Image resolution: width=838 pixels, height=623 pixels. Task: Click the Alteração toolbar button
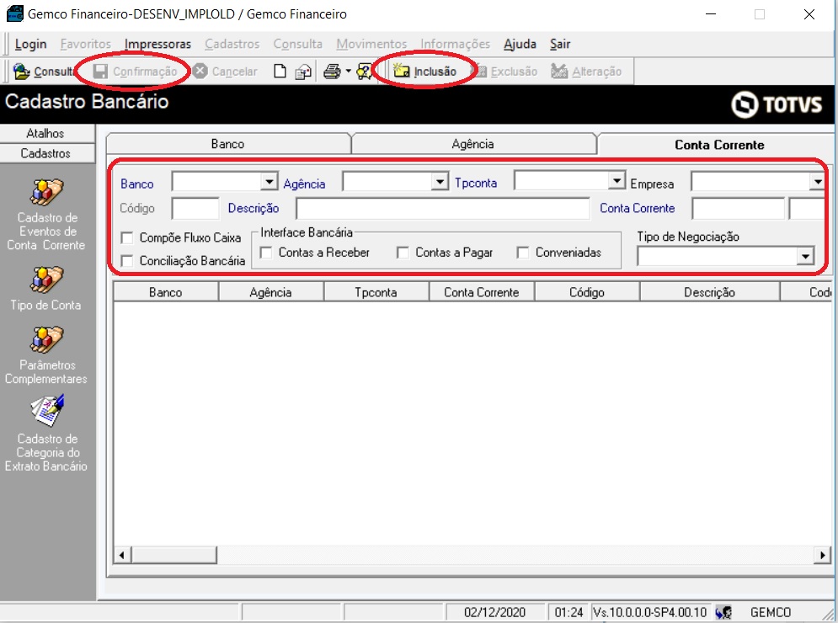point(586,71)
